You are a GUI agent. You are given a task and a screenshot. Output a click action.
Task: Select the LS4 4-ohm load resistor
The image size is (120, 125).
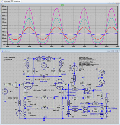pos(45,108)
